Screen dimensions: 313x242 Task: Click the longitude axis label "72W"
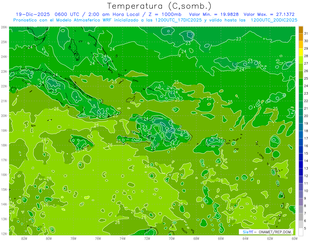(x=147, y=238)
